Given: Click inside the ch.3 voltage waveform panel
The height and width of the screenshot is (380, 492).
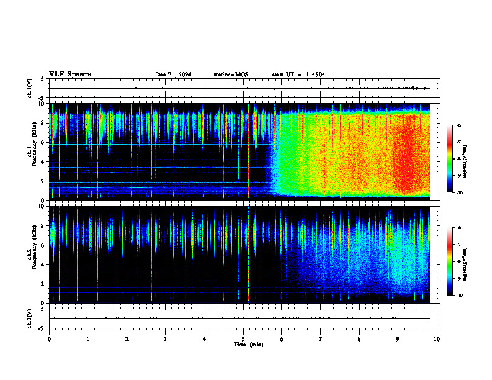Looking at the screenshot, I should pyautogui.click(x=244, y=319).
